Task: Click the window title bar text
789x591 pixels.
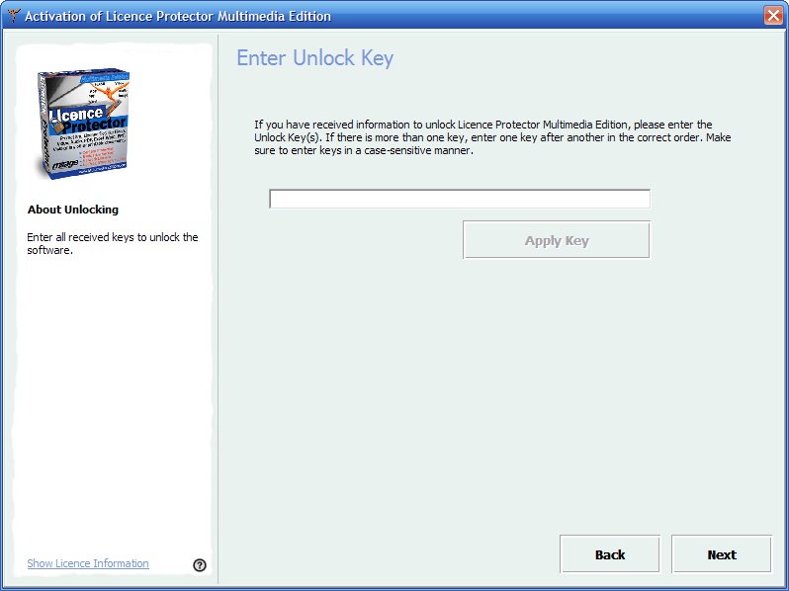Action: (178, 16)
